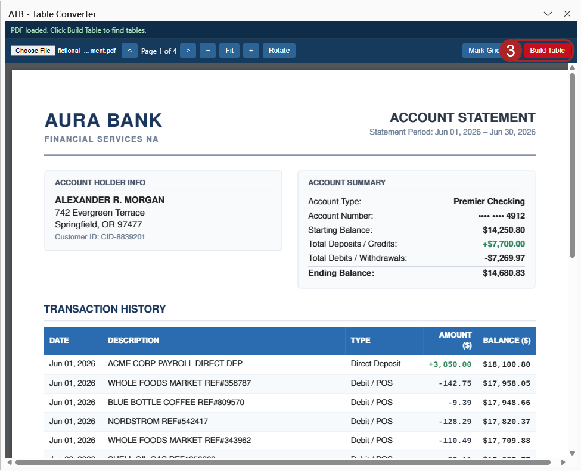This screenshot has height=471, width=581.
Task: Click the horizontal scrollbar thumb
Action: click(x=282, y=462)
